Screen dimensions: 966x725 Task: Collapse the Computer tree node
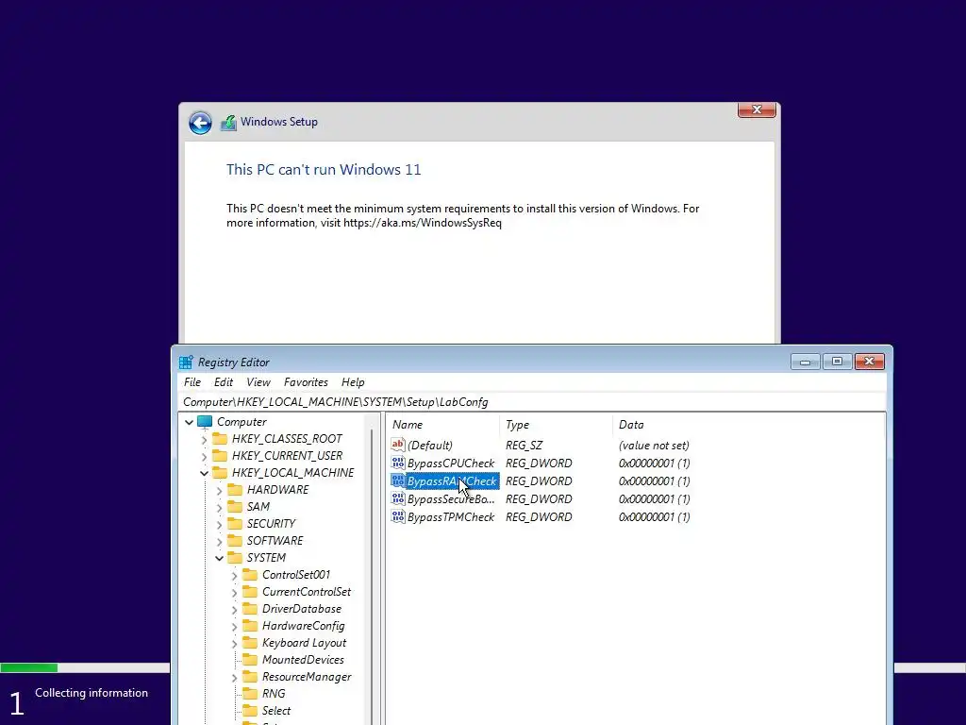click(189, 422)
